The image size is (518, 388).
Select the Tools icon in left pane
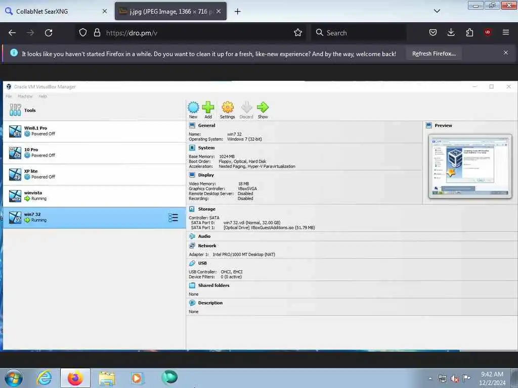pos(15,110)
